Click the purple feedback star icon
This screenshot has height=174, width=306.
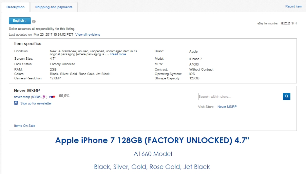[44, 97]
